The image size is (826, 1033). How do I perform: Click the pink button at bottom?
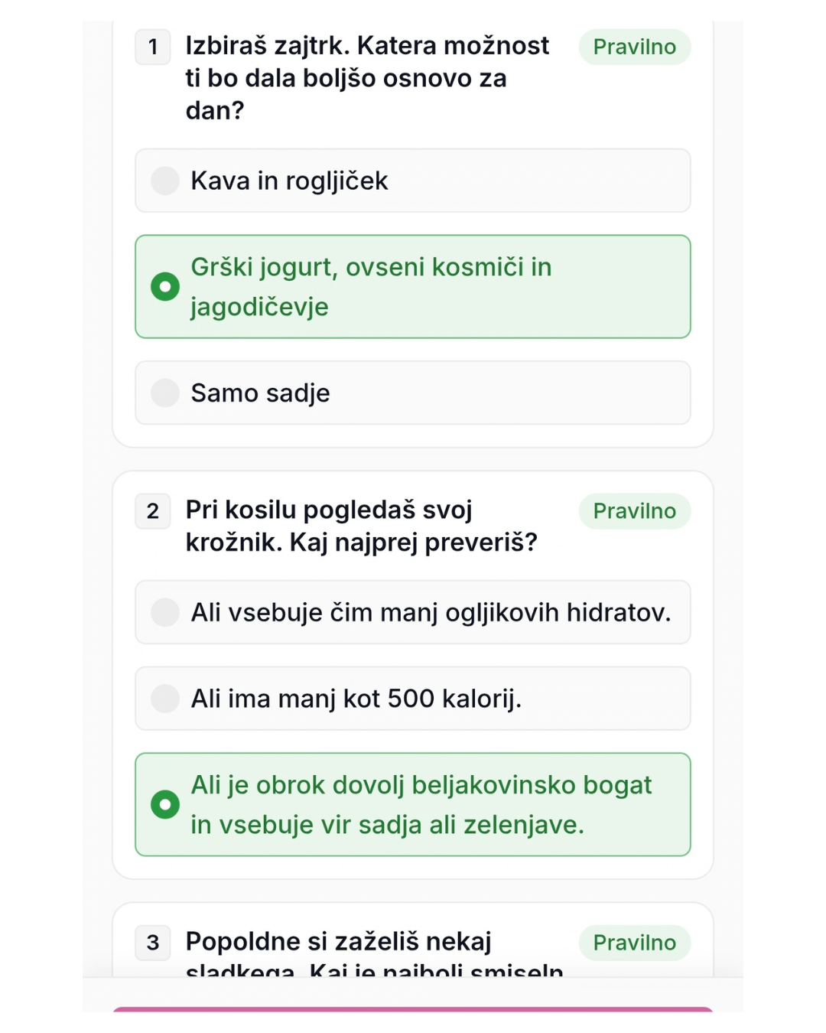coord(413,1009)
